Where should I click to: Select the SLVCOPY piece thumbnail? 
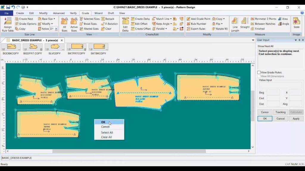click(55, 47)
